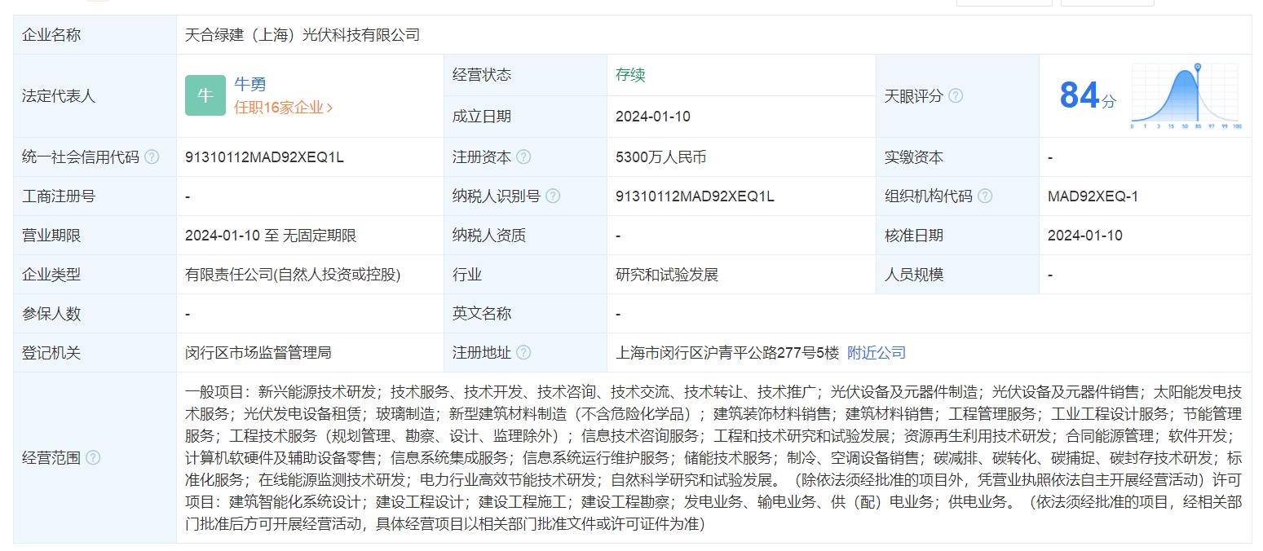The width and height of the screenshot is (1263, 551).
Task: Click the green 牛 avatar icon
Action: (205, 95)
